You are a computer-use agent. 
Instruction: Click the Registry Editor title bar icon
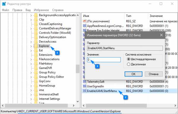4,4
